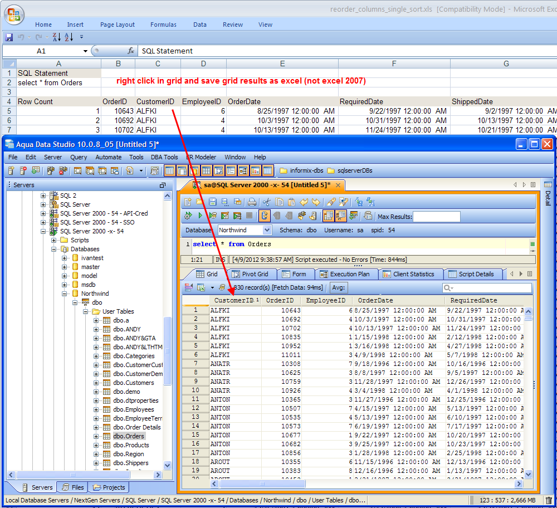
Task: Sort Z to A in Excel quick toolbar
Action: 56,37
